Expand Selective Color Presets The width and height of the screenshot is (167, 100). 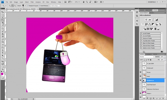(142, 48)
